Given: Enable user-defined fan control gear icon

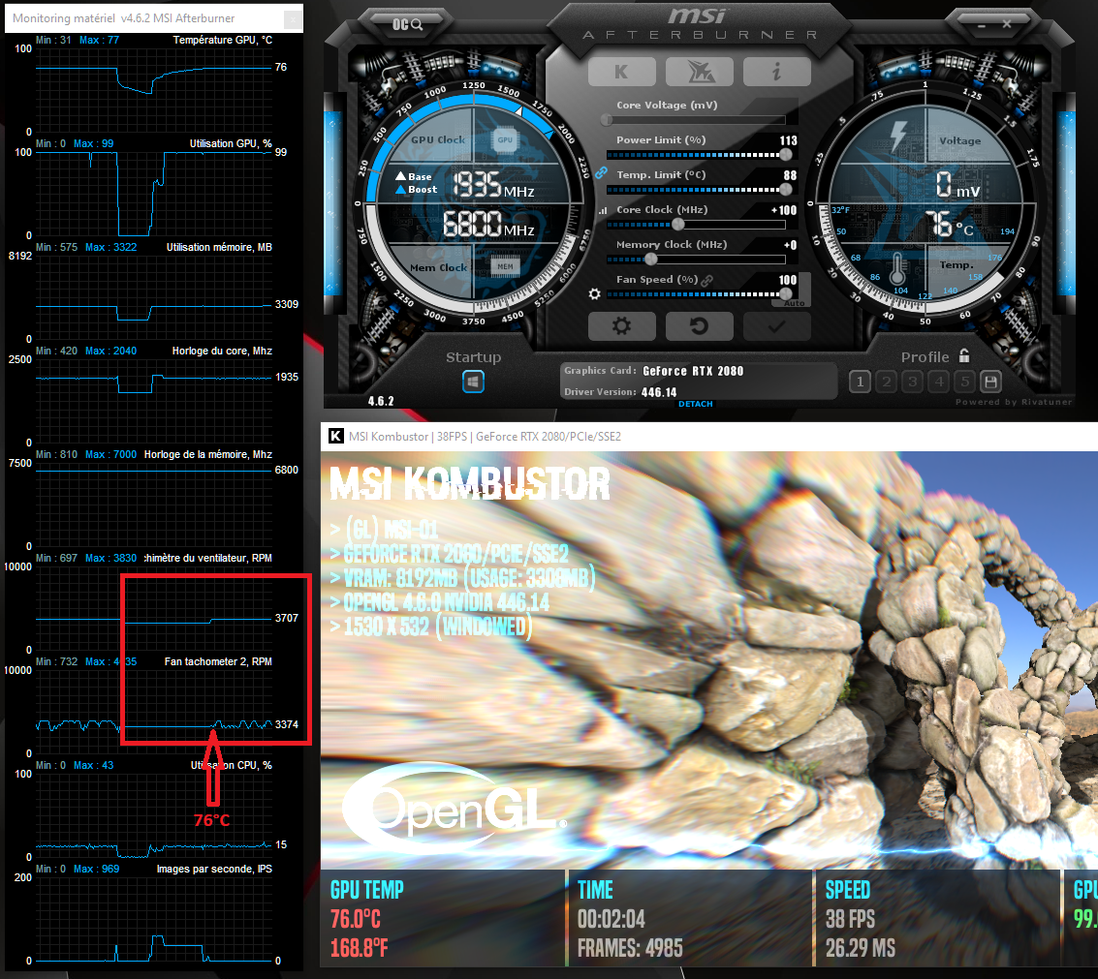Looking at the screenshot, I should click(594, 294).
